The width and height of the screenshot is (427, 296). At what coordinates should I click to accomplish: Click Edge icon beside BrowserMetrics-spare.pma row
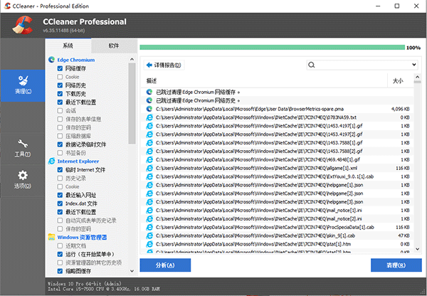(149, 109)
